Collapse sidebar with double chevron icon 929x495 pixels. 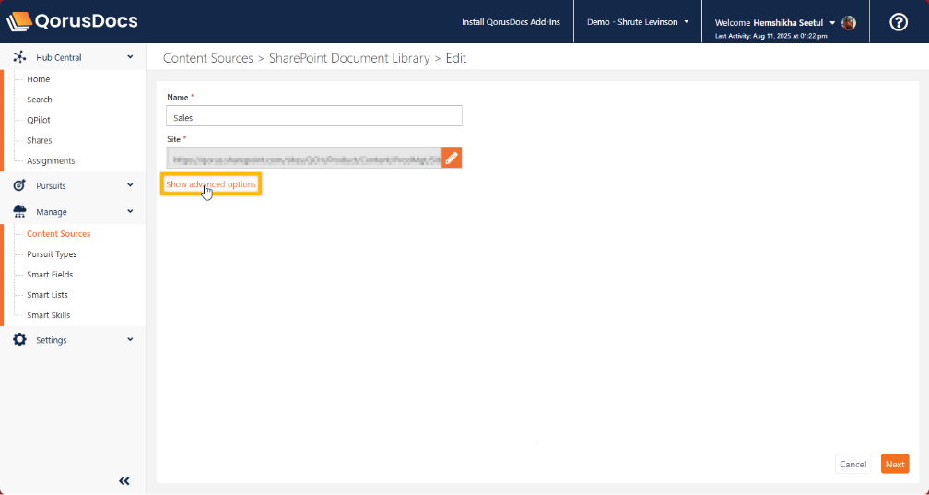click(x=123, y=481)
